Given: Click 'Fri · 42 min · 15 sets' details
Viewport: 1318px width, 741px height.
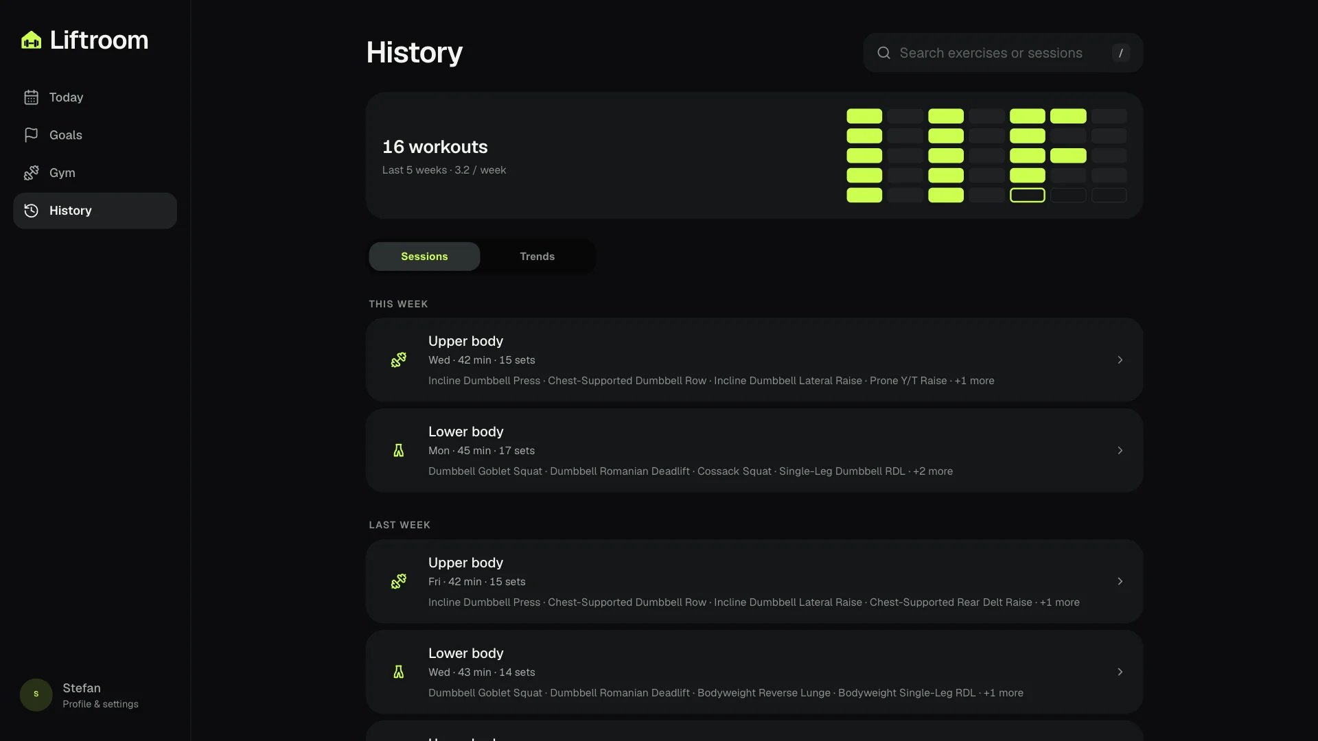Looking at the screenshot, I should click(476, 582).
